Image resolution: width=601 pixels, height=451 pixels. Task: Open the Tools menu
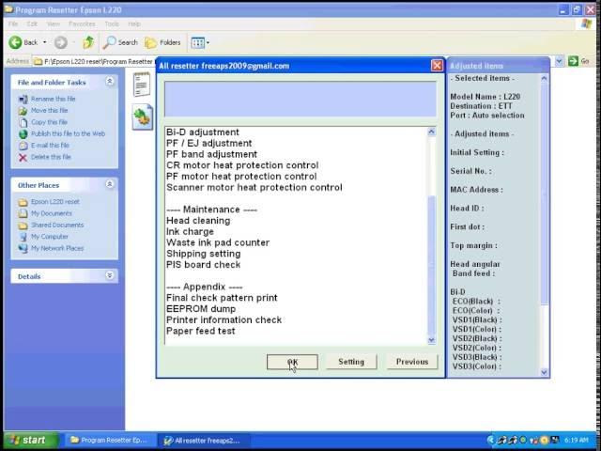click(x=112, y=23)
